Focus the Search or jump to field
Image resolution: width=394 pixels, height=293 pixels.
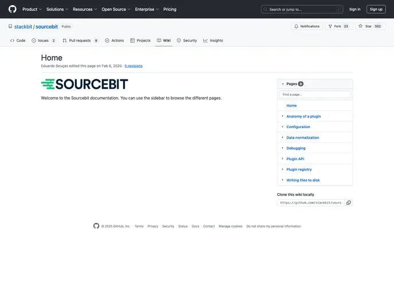[302, 9]
